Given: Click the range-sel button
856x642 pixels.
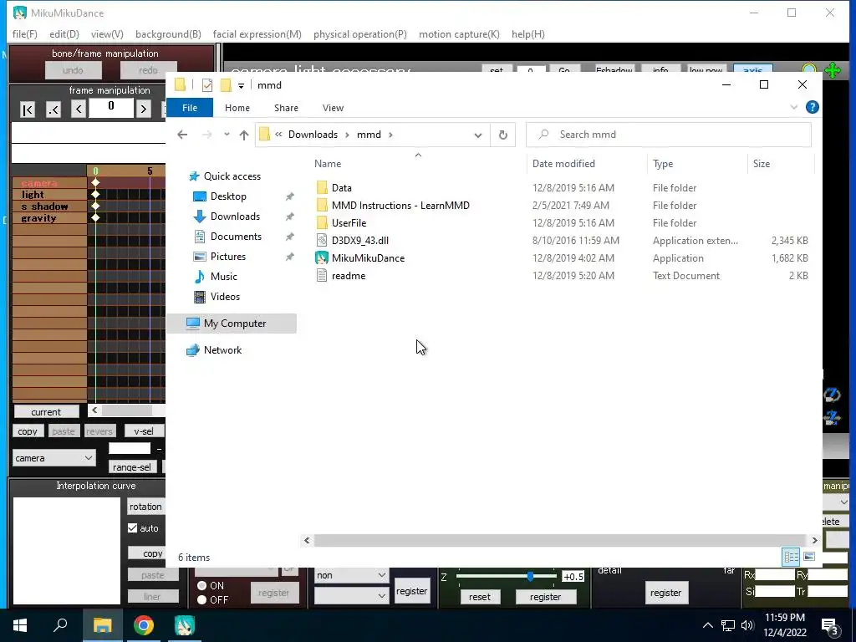Looking at the screenshot, I should click(x=131, y=467).
